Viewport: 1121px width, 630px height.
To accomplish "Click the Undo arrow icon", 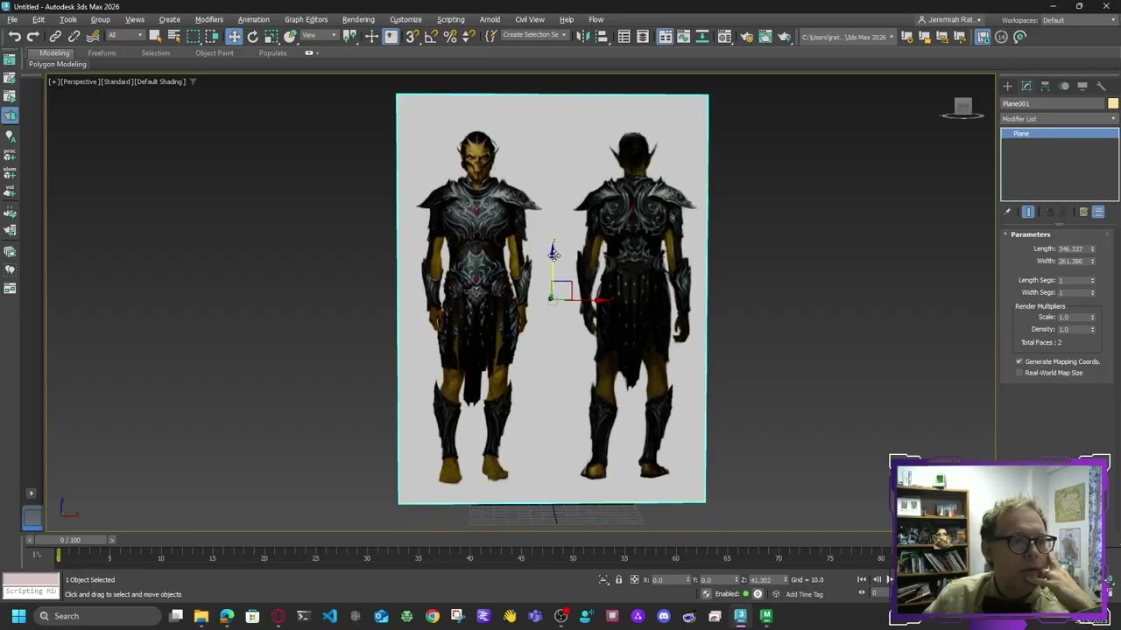I will (15, 36).
